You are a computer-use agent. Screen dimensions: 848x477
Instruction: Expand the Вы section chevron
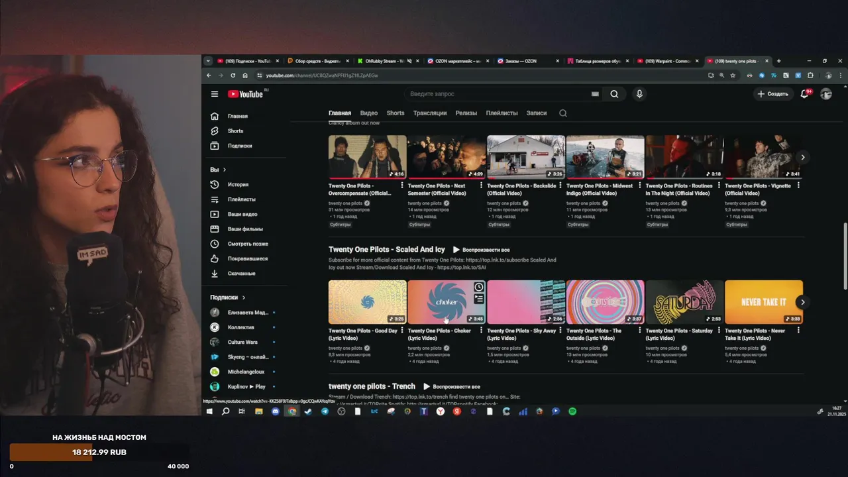click(x=225, y=170)
